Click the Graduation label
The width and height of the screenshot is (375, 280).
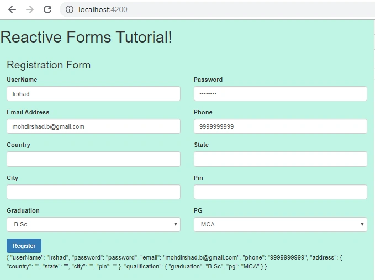[x=23, y=210]
